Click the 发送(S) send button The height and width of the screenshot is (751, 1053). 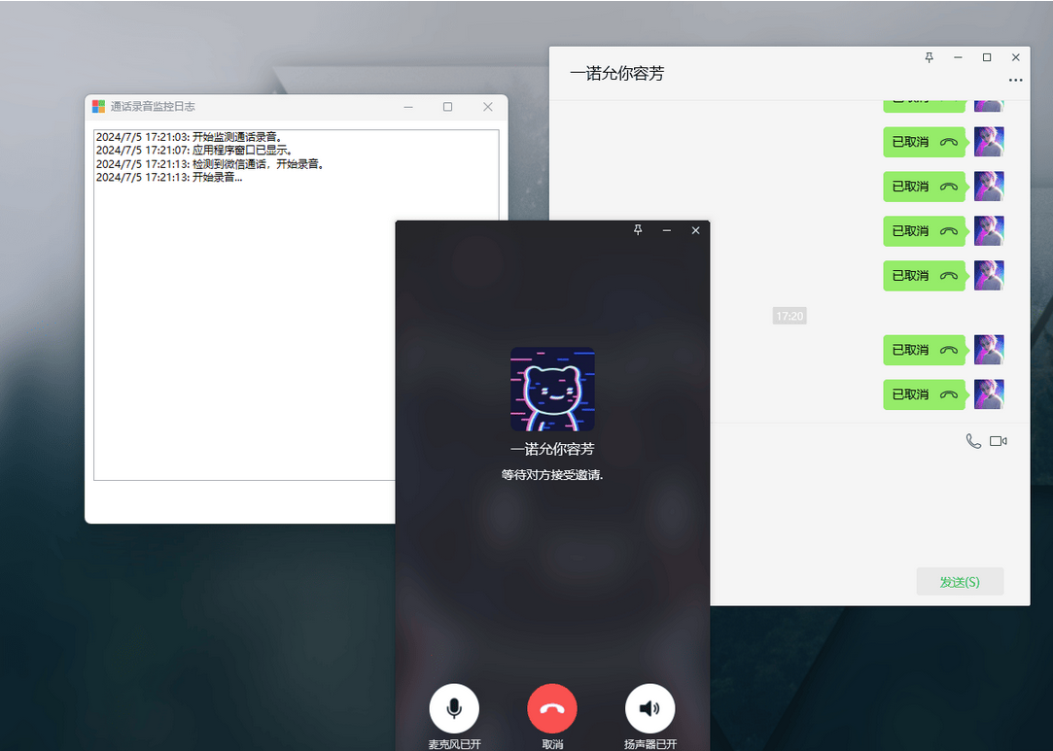[x=960, y=582]
